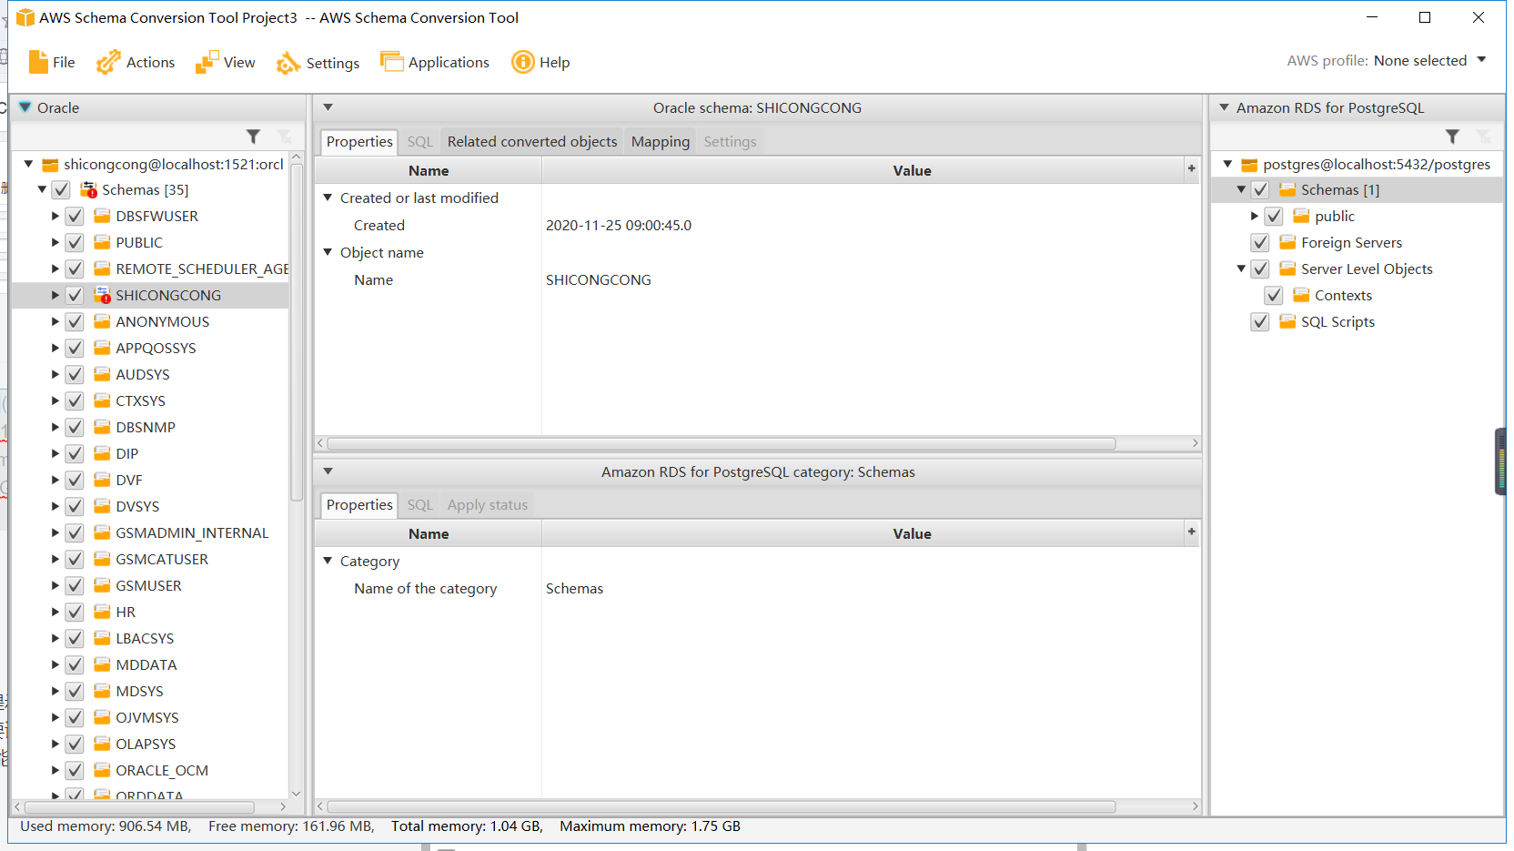This screenshot has width=1514, height=851.
Task: Click the postgres connection server icon
Action: [x=1250, y=165]
